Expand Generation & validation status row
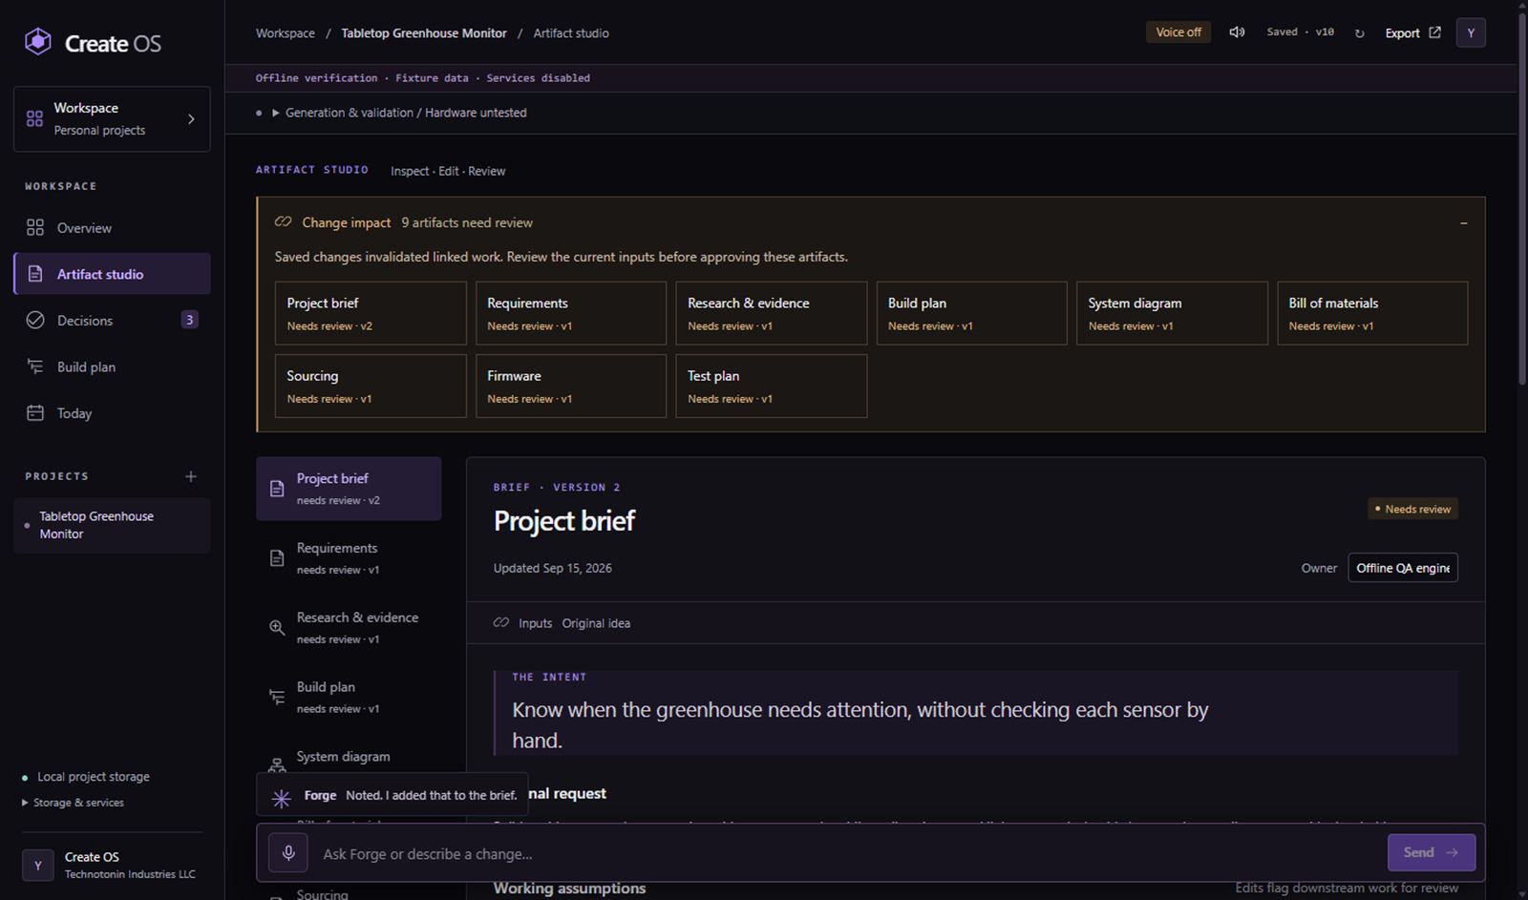 click(398, 113)
